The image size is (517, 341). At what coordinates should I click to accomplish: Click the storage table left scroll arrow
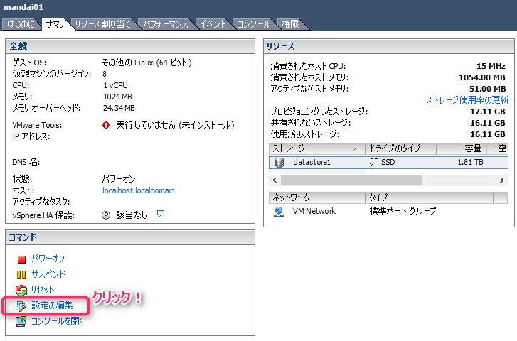[x=275, y=180]
